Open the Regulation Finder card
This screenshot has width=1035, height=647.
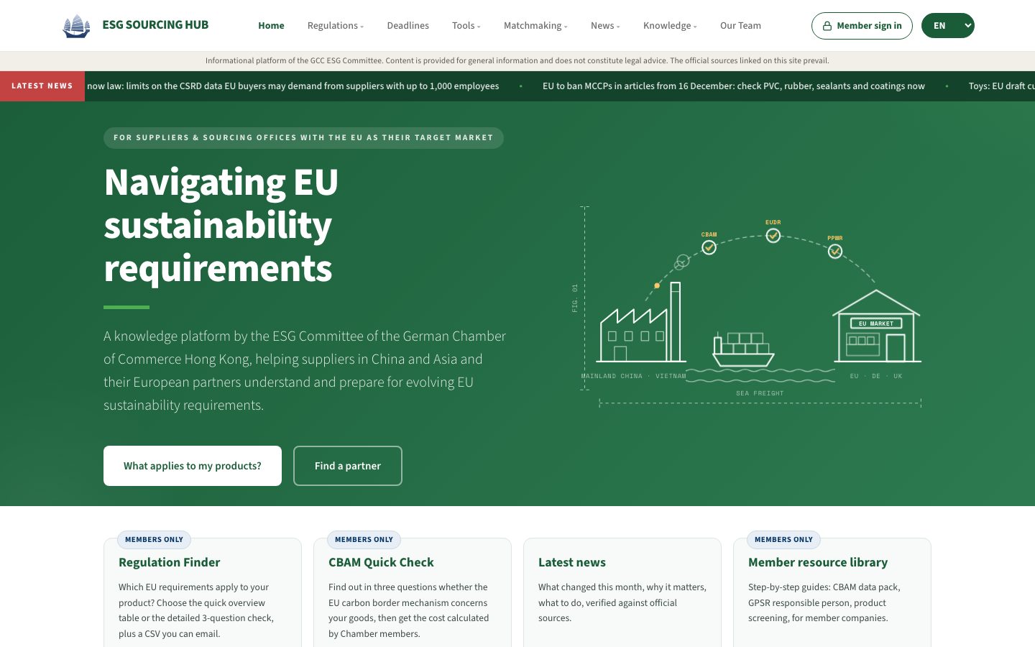coord(203,592)
